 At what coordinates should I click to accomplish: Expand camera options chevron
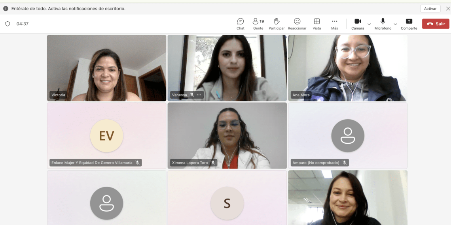pos(370,24)
